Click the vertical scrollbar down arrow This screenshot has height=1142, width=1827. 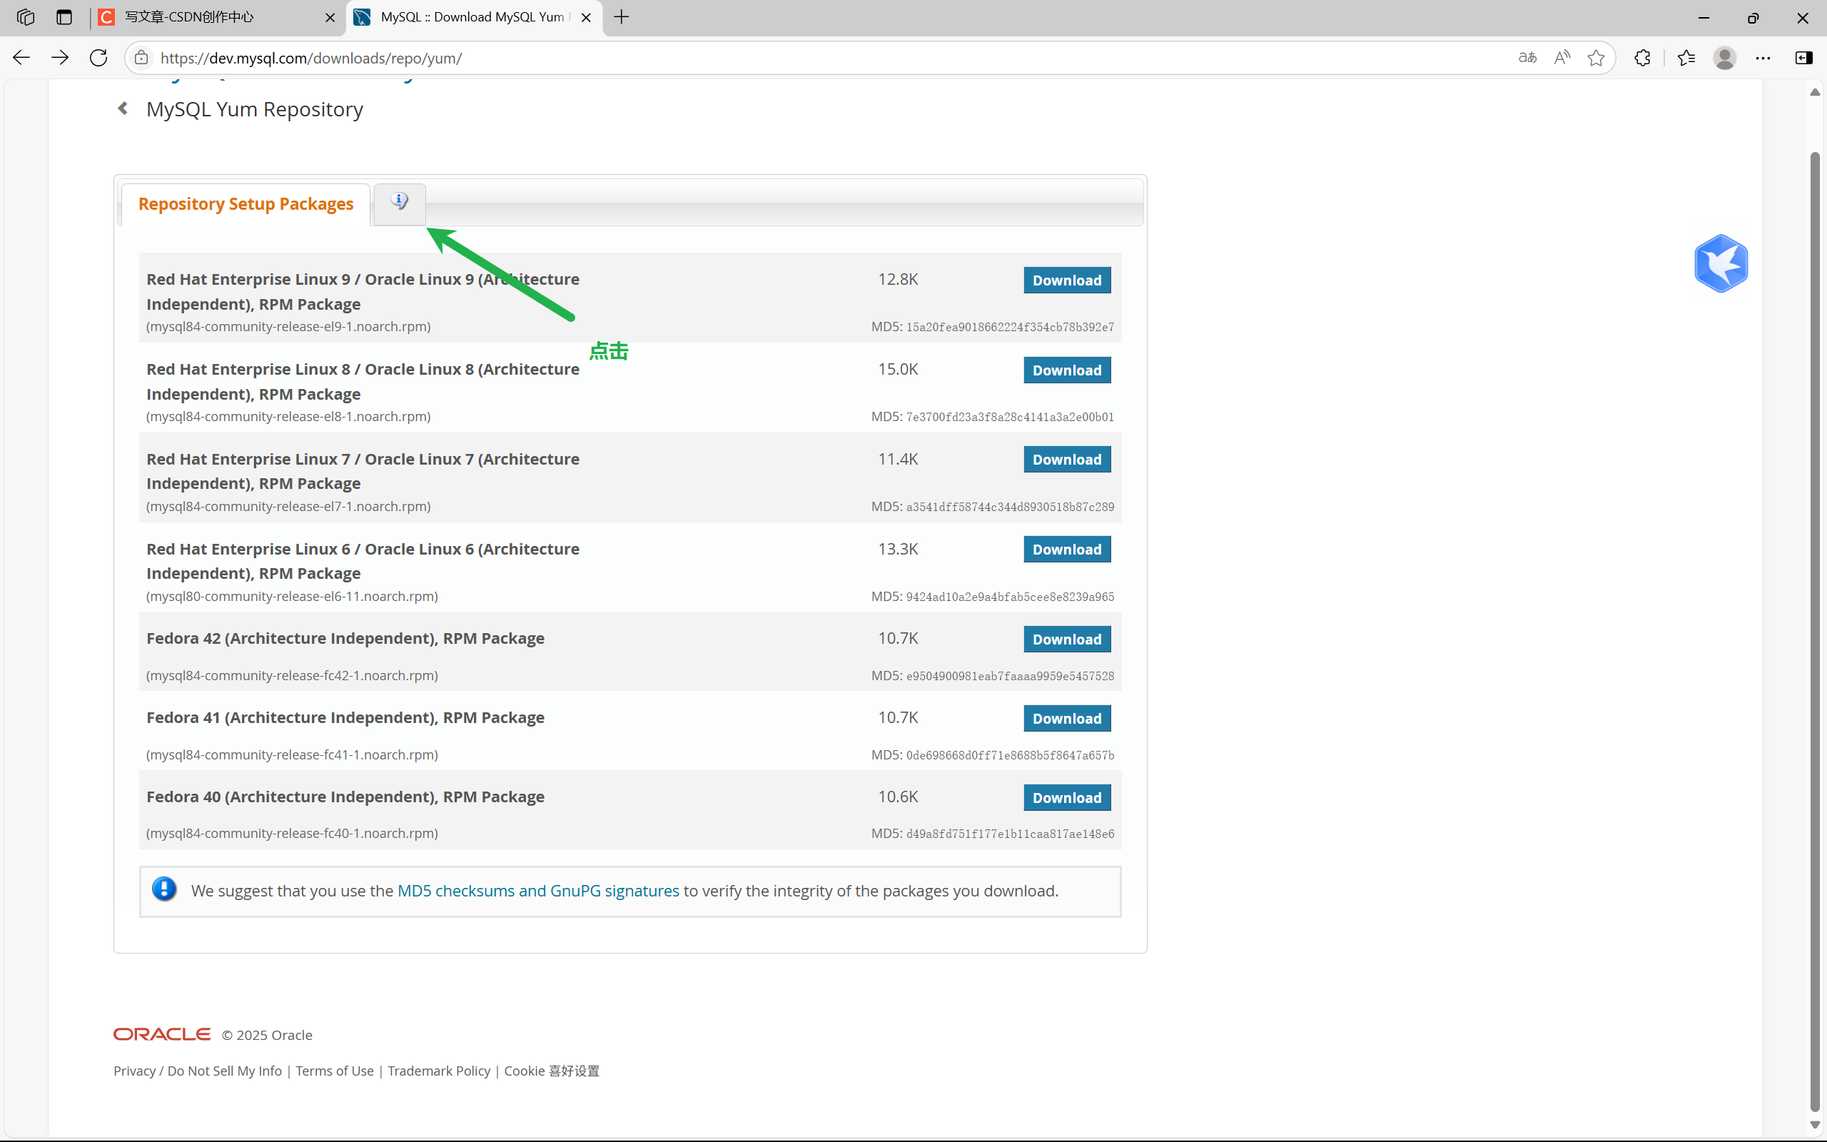pos(1815,1124)
